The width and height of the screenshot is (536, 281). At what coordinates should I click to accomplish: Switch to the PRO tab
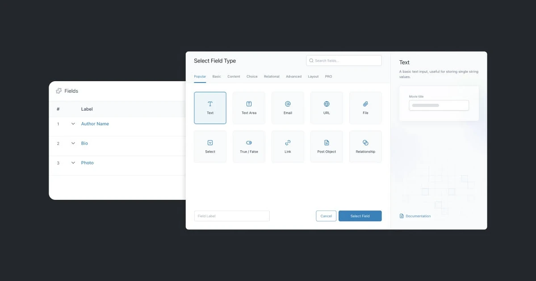click(x=328, y=77)
